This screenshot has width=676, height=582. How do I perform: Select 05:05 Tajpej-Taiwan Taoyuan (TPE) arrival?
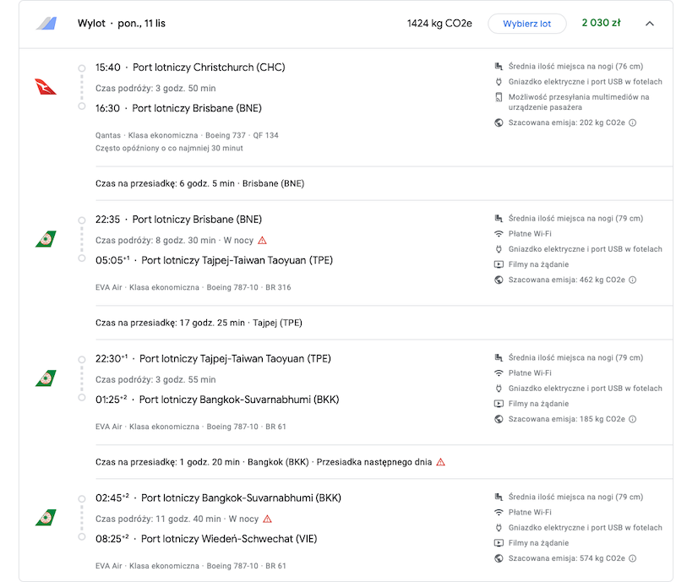[214, 260]
